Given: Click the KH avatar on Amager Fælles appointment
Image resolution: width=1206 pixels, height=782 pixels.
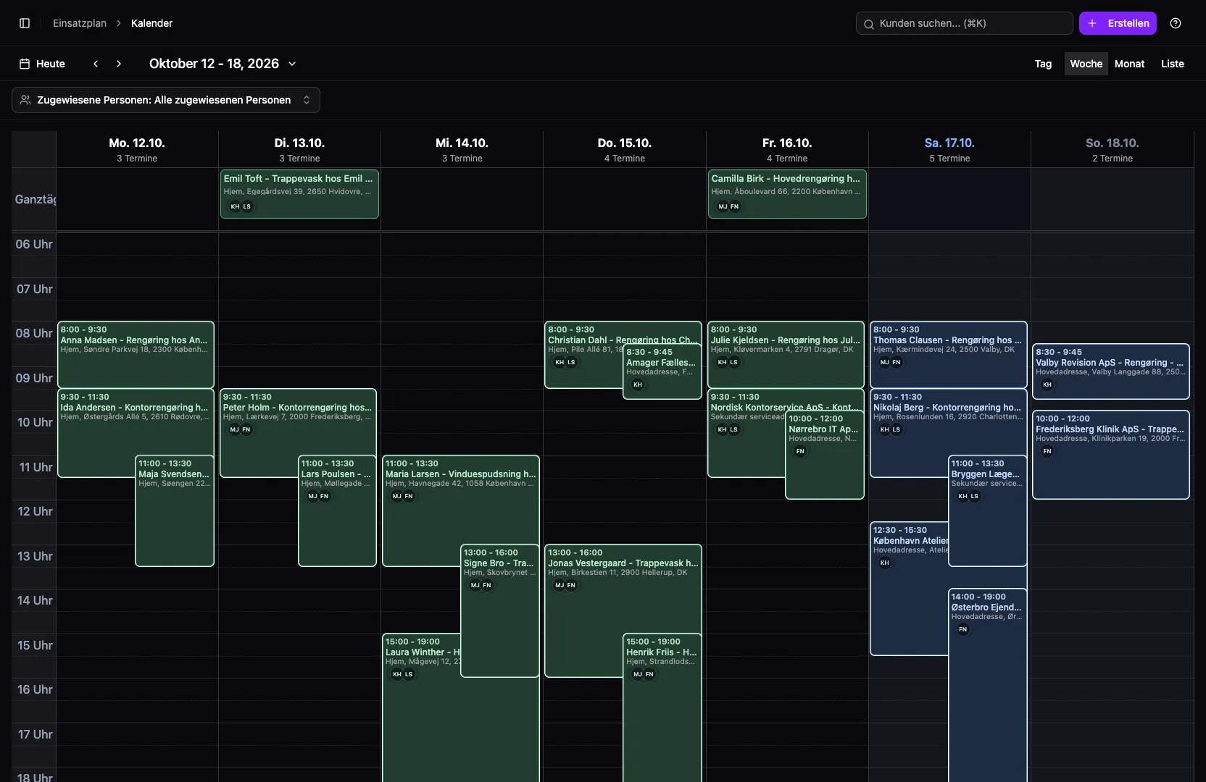Looking at the screenshot, I should pos(638,384).
